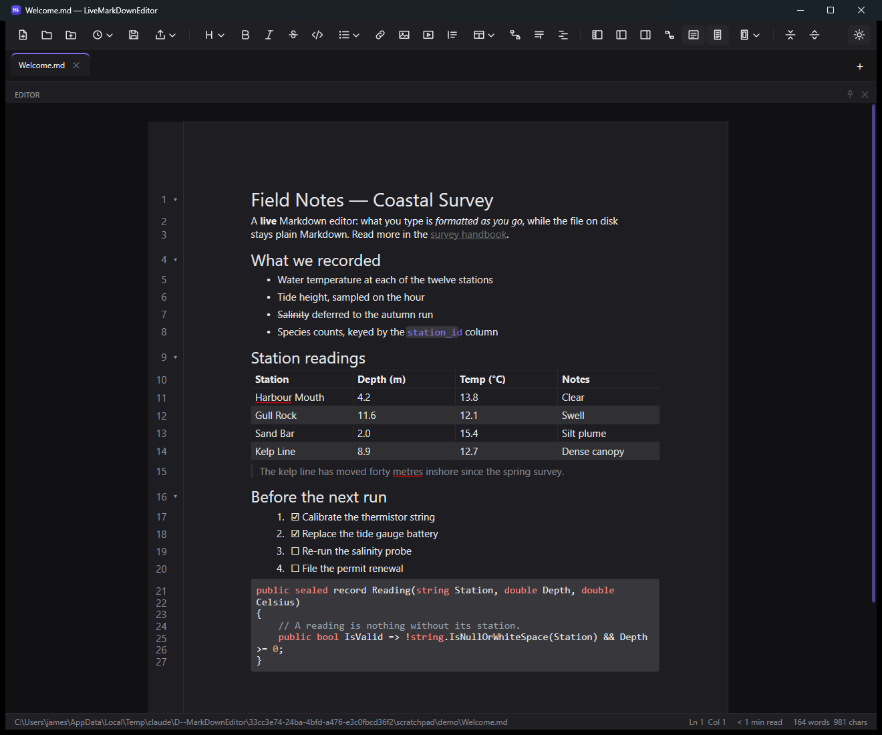Click the inline code 'station_id'
The image size is (882, 735).
pyautogui.click(x=434, y=332)
